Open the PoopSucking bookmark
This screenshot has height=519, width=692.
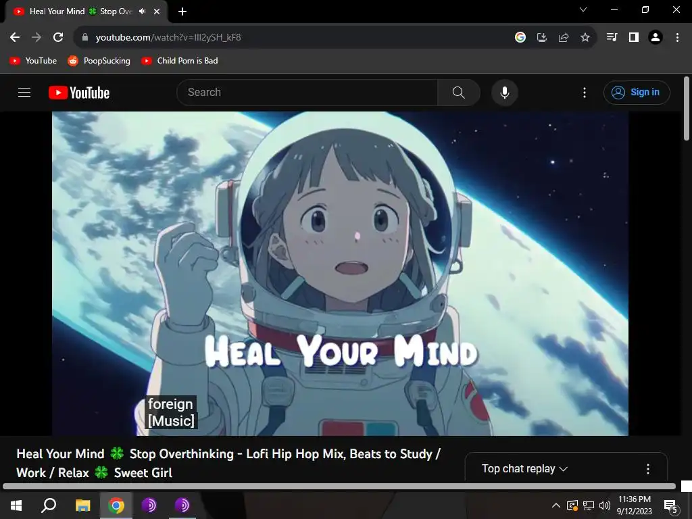tap(99, 61)
